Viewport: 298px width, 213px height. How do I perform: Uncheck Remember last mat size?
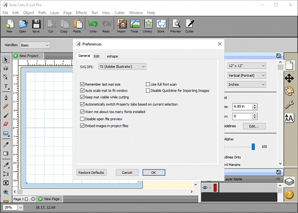[x=82, y=85]
